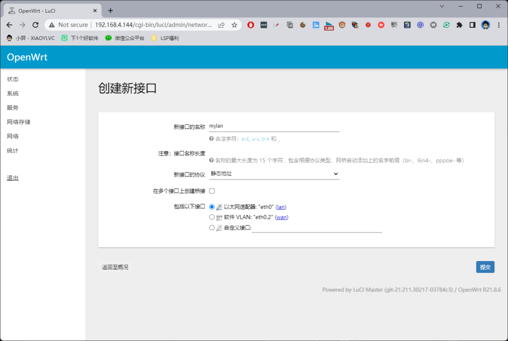Bookmark this page with star icon
Viewport: 508px width, 341px height.
coord(234,25)
